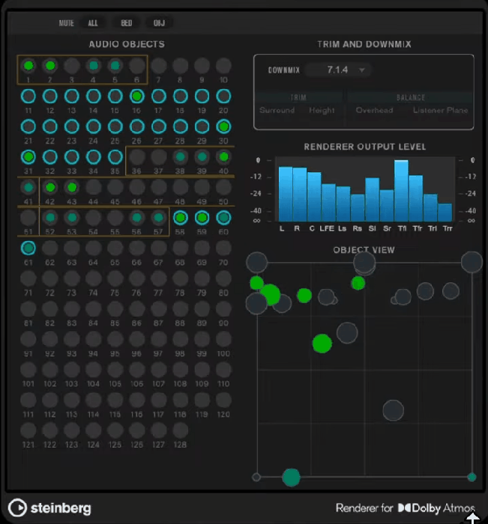Viewport: 488px width, 524px height.
Task: Select the Overhead balance setting
Action: pyautogui.click(x=374, y=111)
